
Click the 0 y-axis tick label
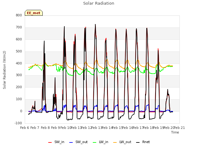21,111
